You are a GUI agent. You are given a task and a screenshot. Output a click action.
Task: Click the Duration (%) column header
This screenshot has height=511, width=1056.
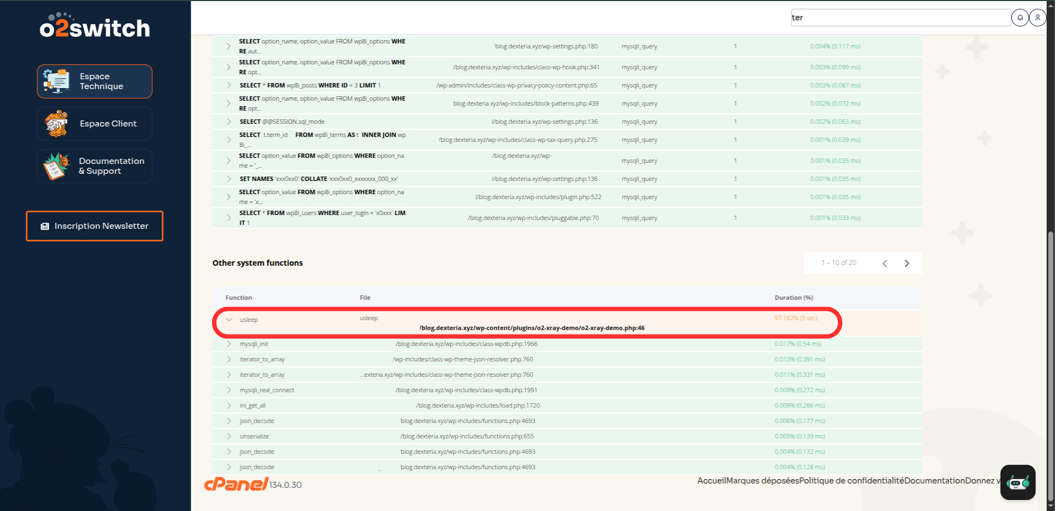coord(794,298)
